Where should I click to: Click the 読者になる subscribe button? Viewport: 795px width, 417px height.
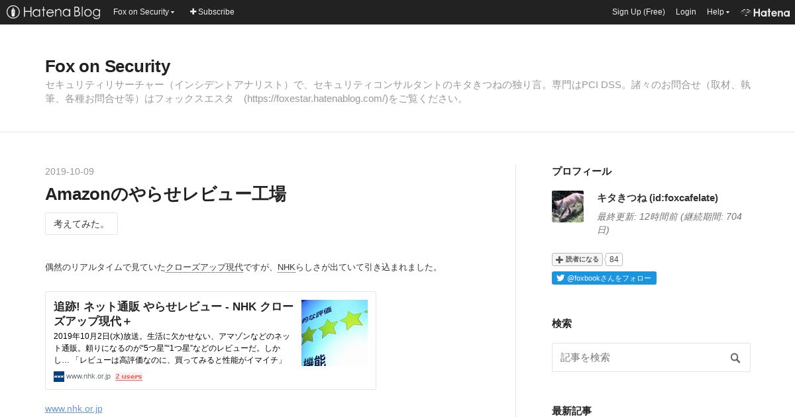pyautogui.click(x=577, y=259)
